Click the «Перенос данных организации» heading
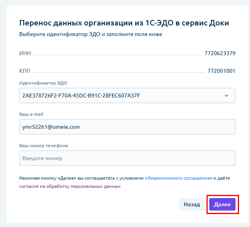The image size is (250, 227). coord(124,23)
